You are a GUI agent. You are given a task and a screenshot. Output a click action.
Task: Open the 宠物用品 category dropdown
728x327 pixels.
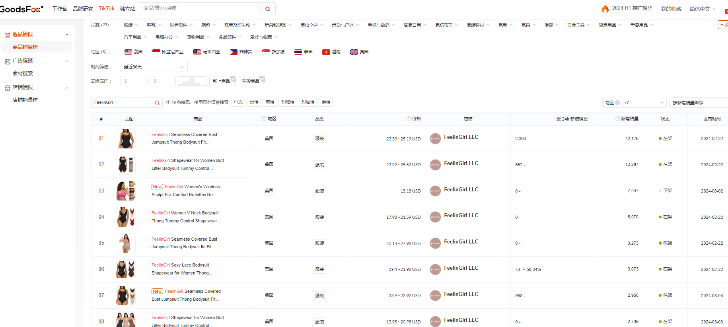(x=198, y=37)
